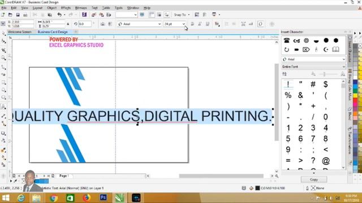
Task: Toggle the lock ratio padlock
Action: pyautogui.click(x=68, y=24)
